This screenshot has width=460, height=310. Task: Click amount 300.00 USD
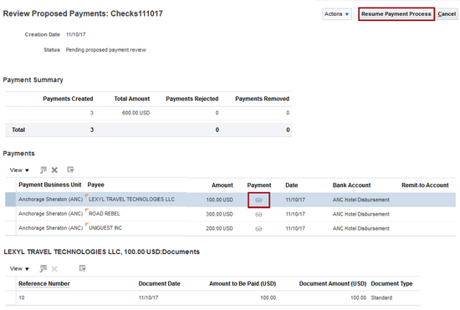tap(219, 214)
